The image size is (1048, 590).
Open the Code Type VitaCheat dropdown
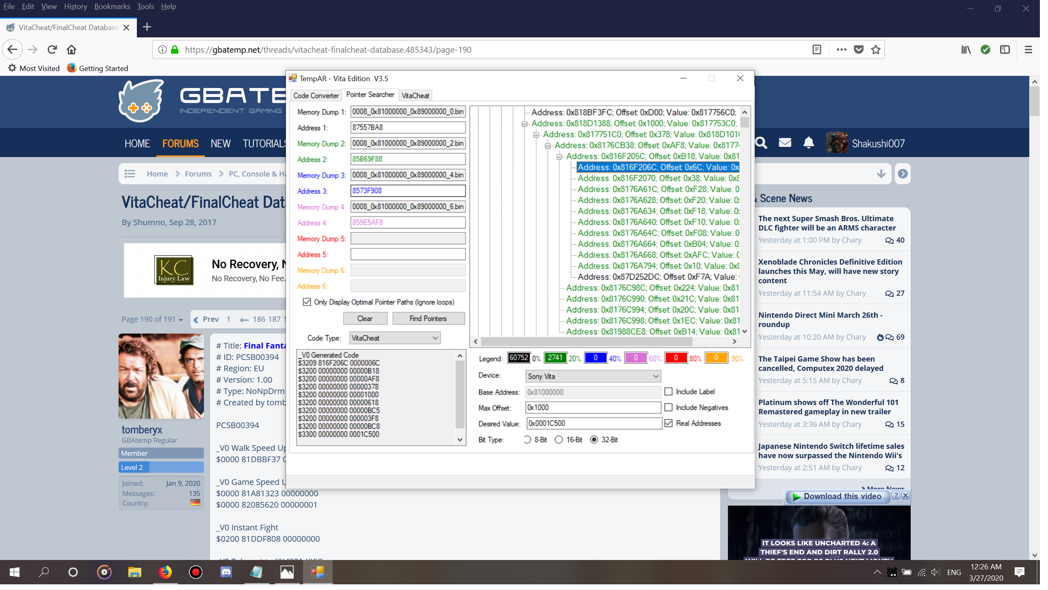(x=395, y=338)
